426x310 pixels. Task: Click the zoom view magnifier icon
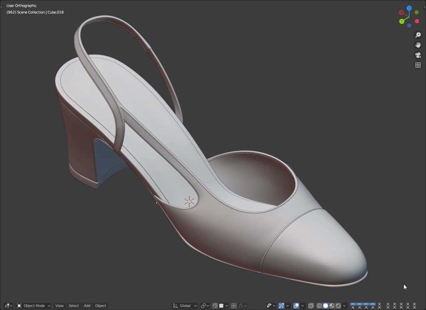(x=418, y=35)
